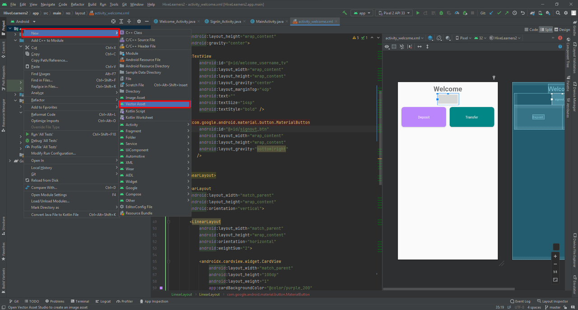Switch editor to Code view

[x=531, y=30]
